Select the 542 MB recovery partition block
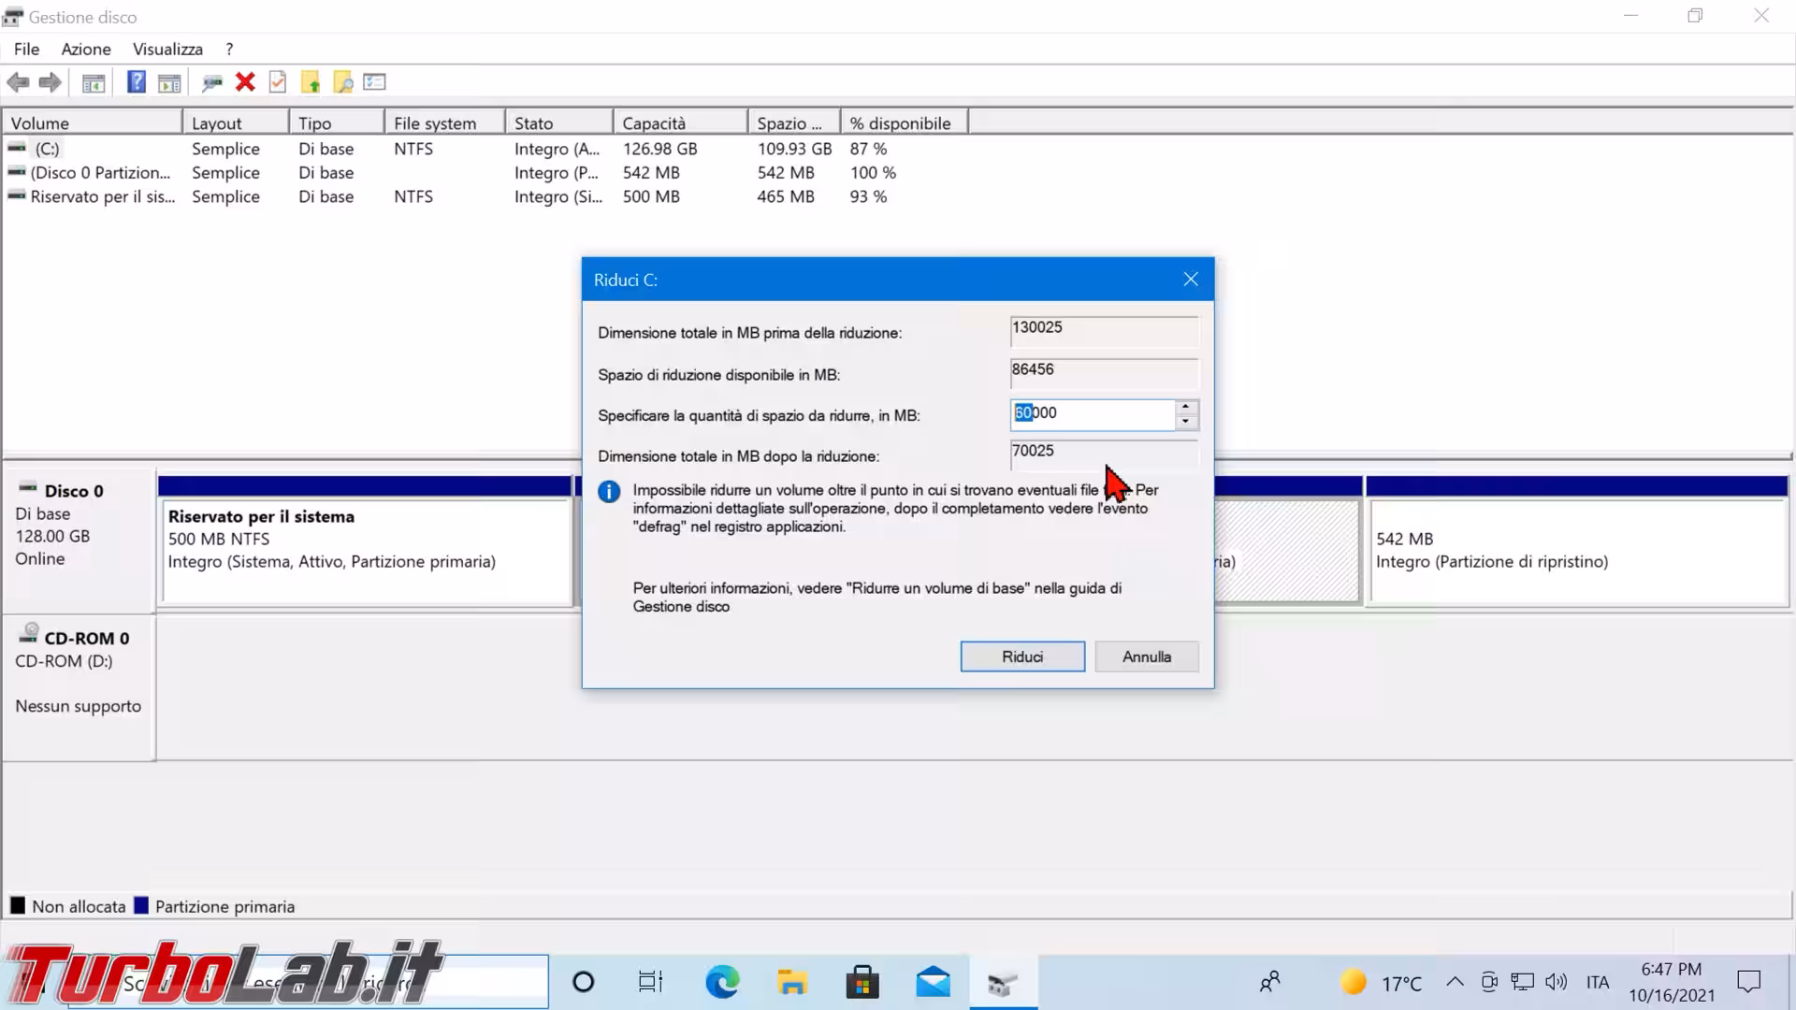 coord(1577,552)
